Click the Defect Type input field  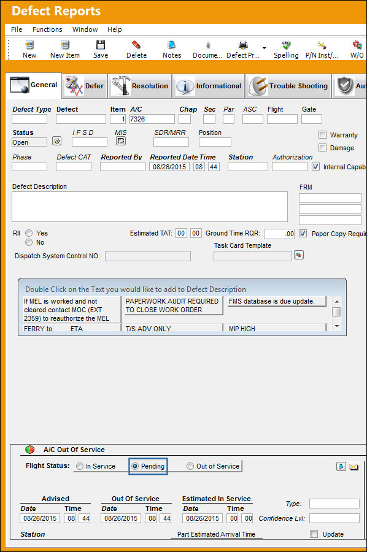(x=29, y=119)
